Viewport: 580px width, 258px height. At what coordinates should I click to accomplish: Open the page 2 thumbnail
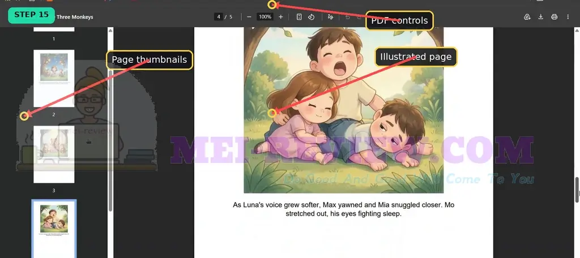[x=54, y=78]
